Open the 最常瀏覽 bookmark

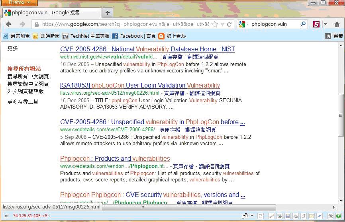point(16,36)
